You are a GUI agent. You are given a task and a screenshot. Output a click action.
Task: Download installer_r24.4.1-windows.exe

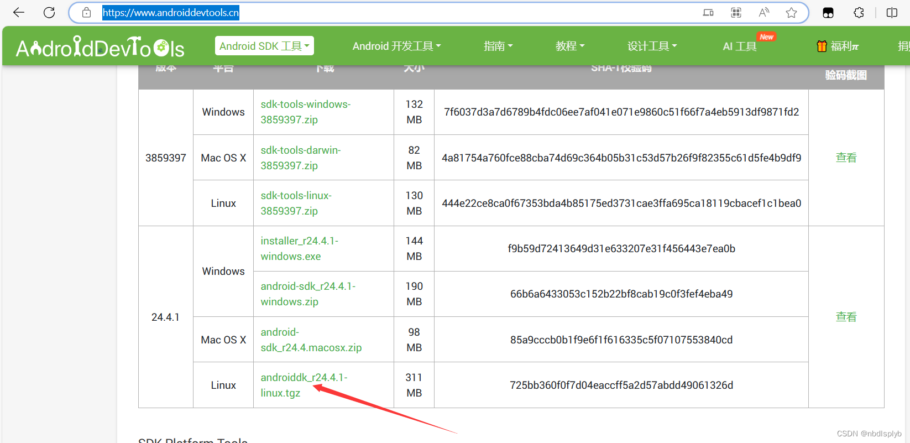[300, 248]
